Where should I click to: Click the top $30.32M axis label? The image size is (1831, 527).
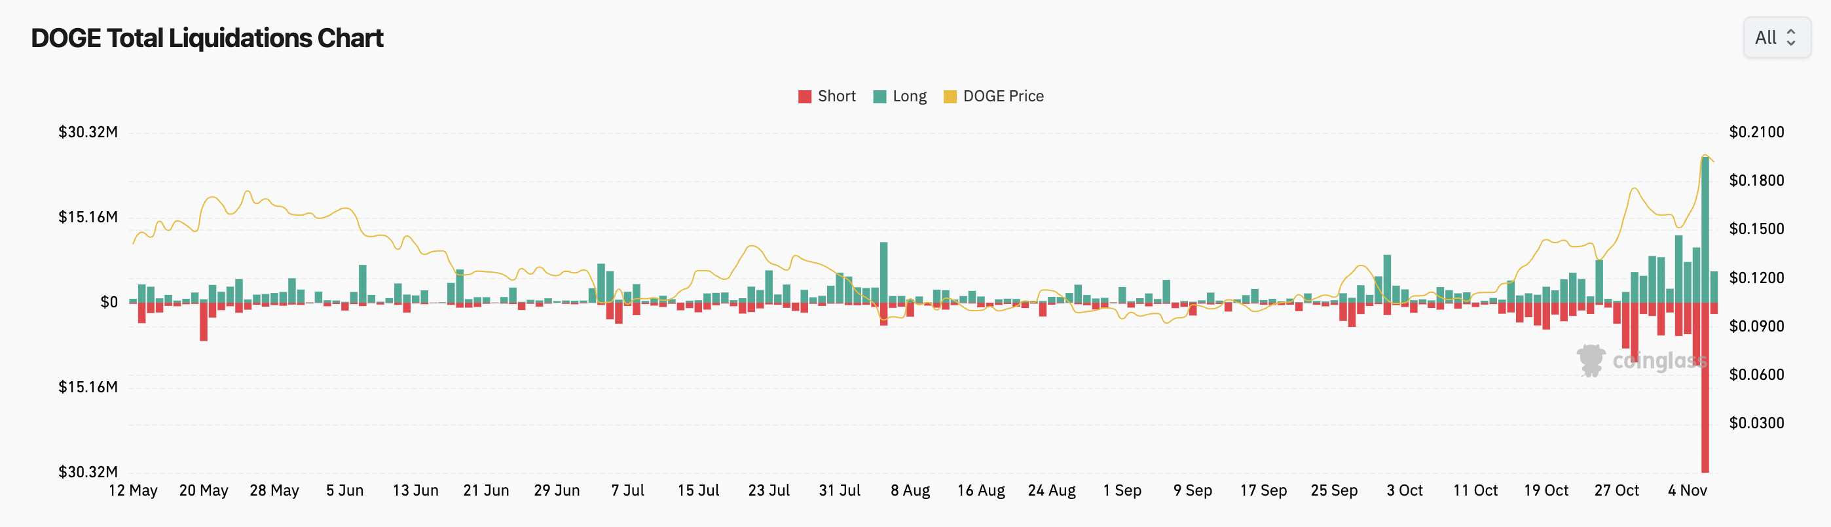(88, 133)
